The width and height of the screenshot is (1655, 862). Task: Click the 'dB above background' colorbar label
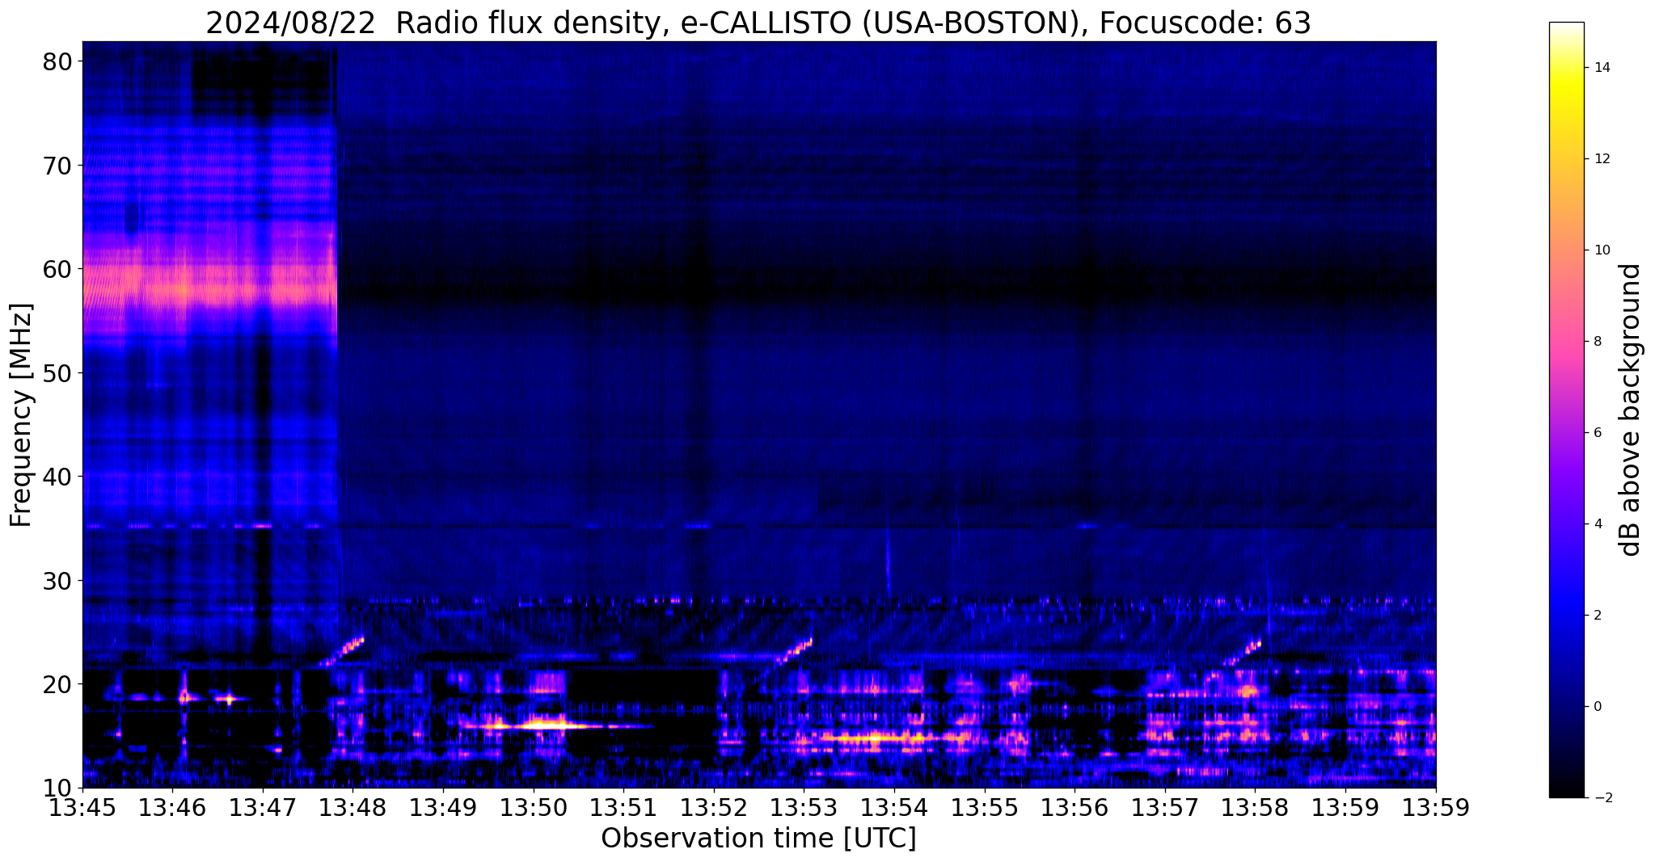(1631, 410)
